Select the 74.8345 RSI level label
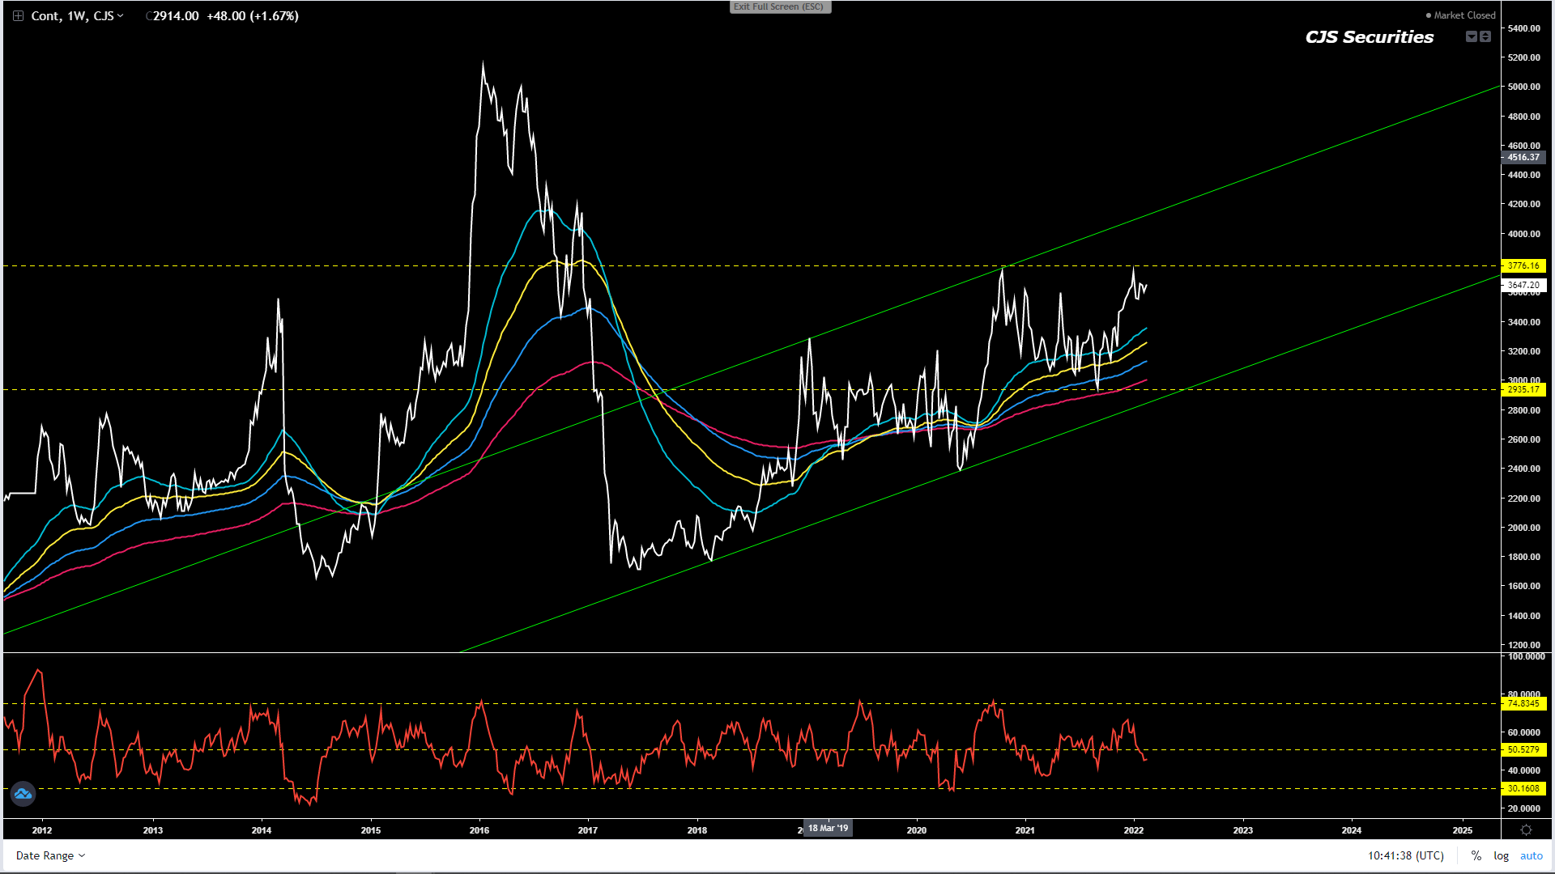The image size is (1555, 874). [x=1523, y=703]
